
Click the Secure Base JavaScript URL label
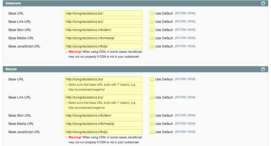(24, 132)
